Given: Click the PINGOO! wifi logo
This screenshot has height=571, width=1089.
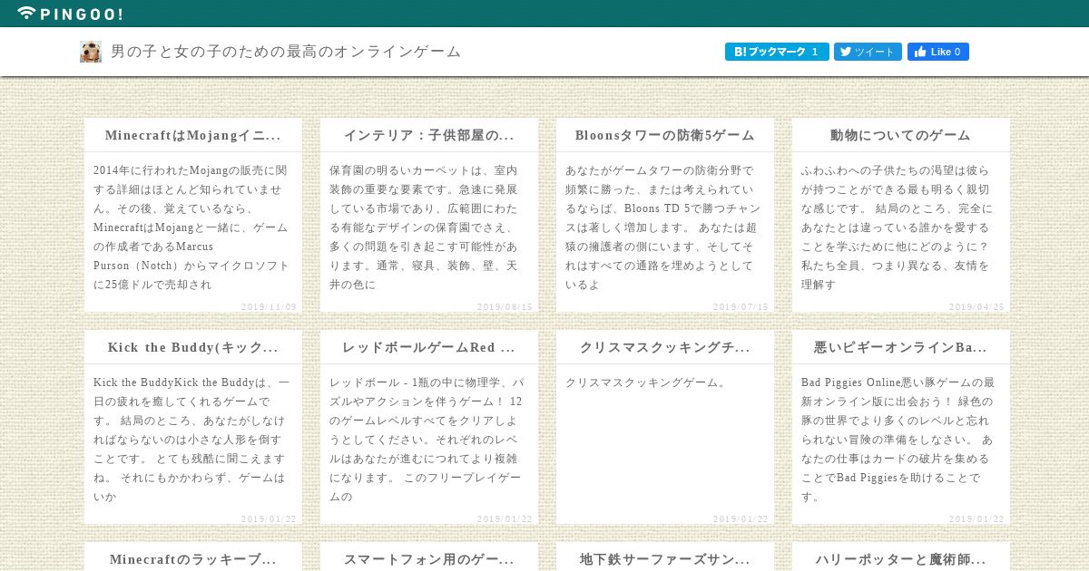Looking at the screenshot, I should (70, 13).
